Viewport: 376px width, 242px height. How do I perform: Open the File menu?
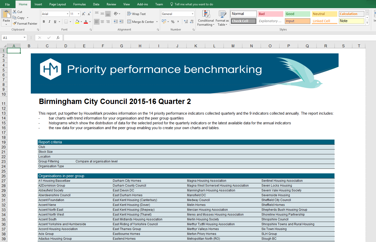7,4
